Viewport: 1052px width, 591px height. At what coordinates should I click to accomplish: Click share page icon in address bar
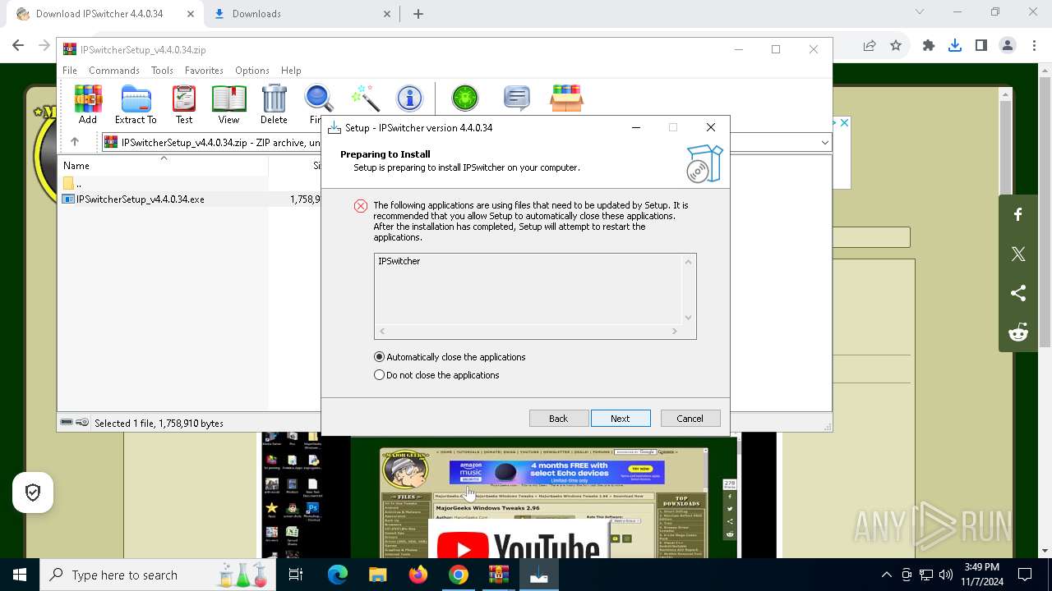tap(870, 46)
